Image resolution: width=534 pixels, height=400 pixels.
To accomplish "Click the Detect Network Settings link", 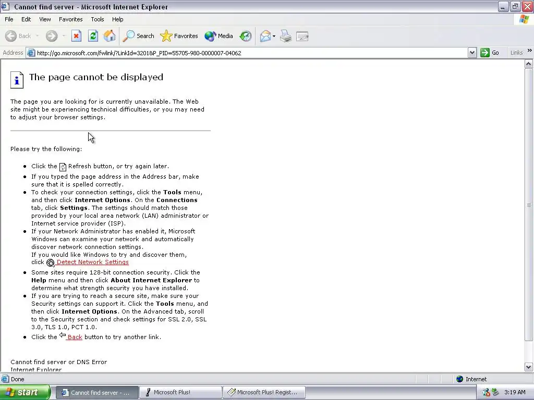I will point(93,262).
